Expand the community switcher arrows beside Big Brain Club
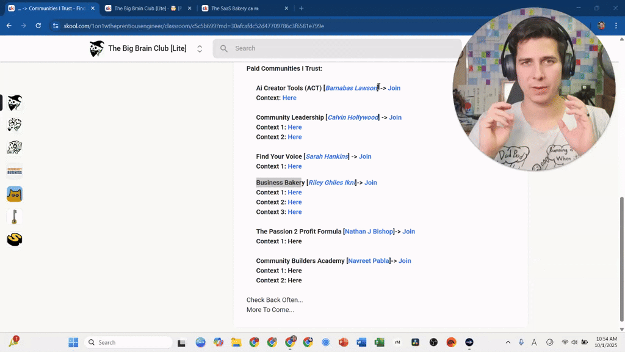 pos(200,49)
